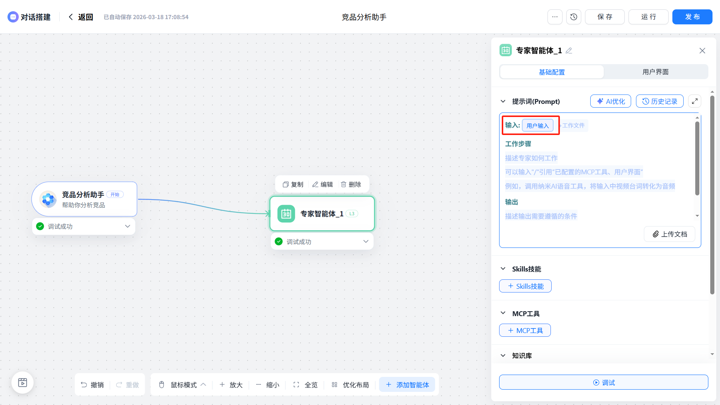Click the 添加智能体 button
This screenshot has width=720, height=405.
[407, 385]
